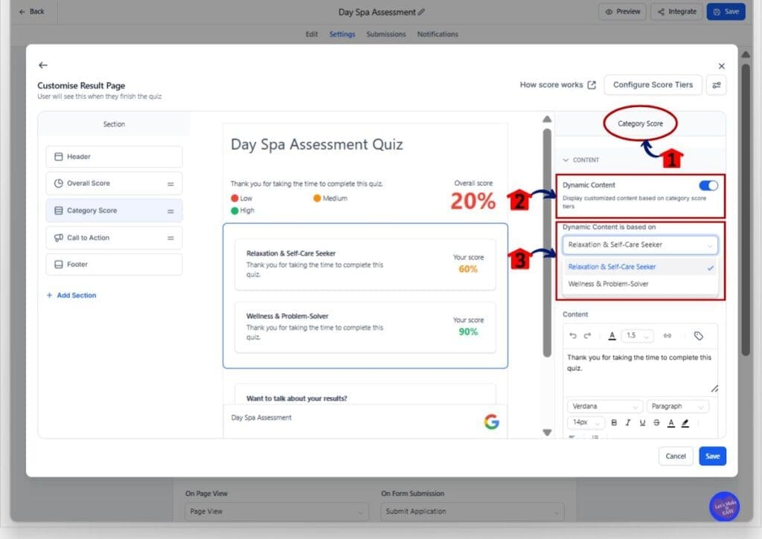Viewport: 762px width, 539px height.
Task: Select the Overall Score section item
Action: click(x=114, y=184)
